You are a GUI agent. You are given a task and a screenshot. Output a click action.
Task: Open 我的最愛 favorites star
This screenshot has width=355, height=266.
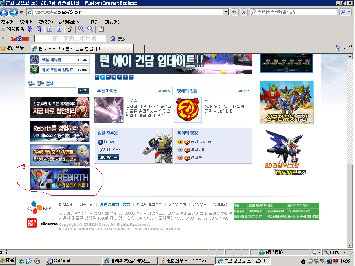coord(12,48)
